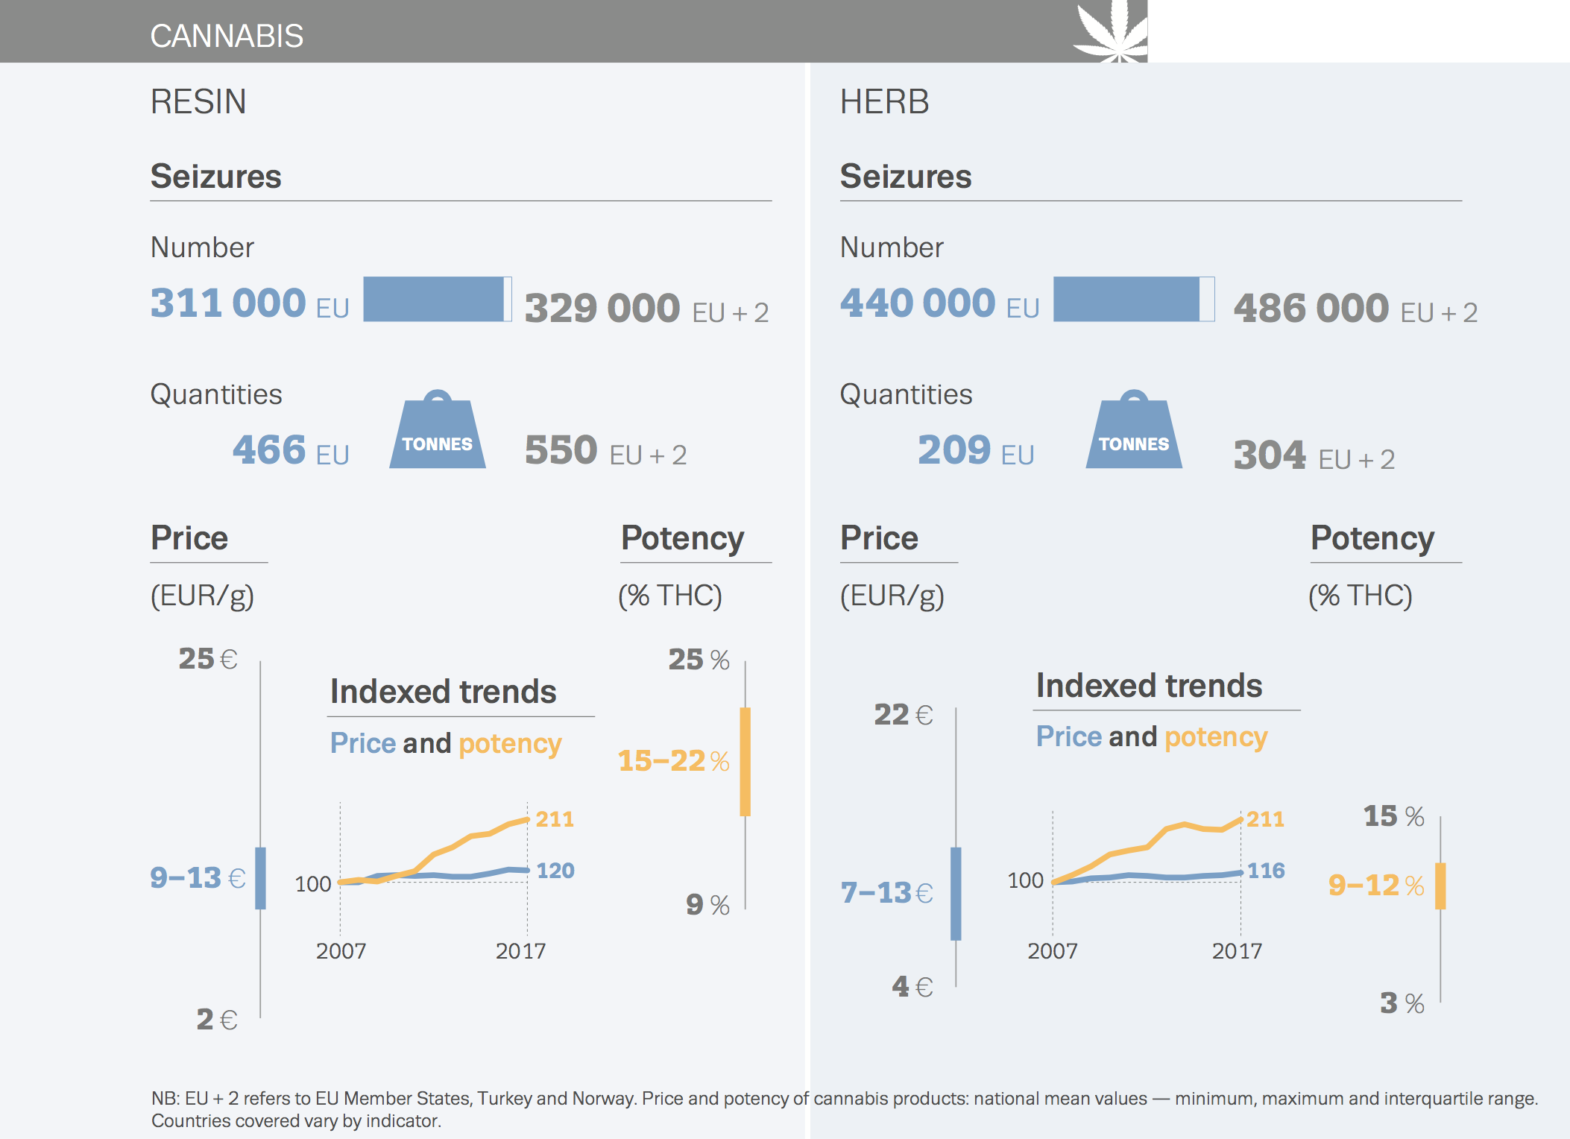Click the 120 price index label
This screenshot has height=1139, width=1570.
click(x=555, y=870)
